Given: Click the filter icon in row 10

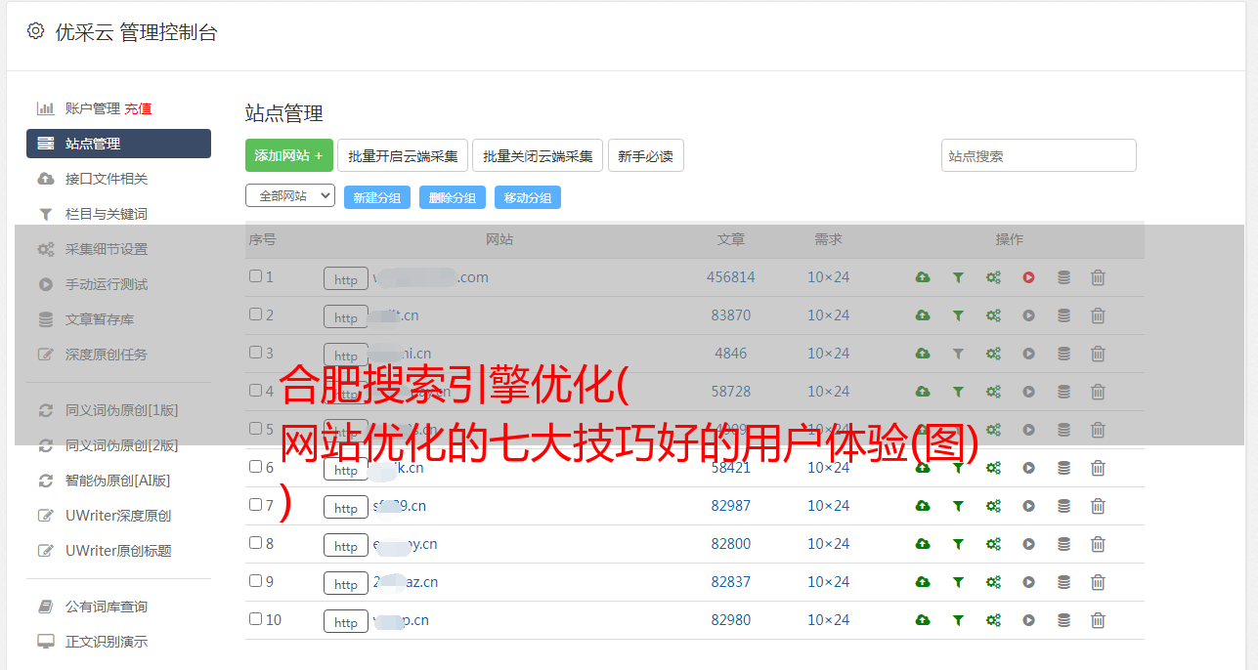Looking at the screenshot, I should (958, 620).
